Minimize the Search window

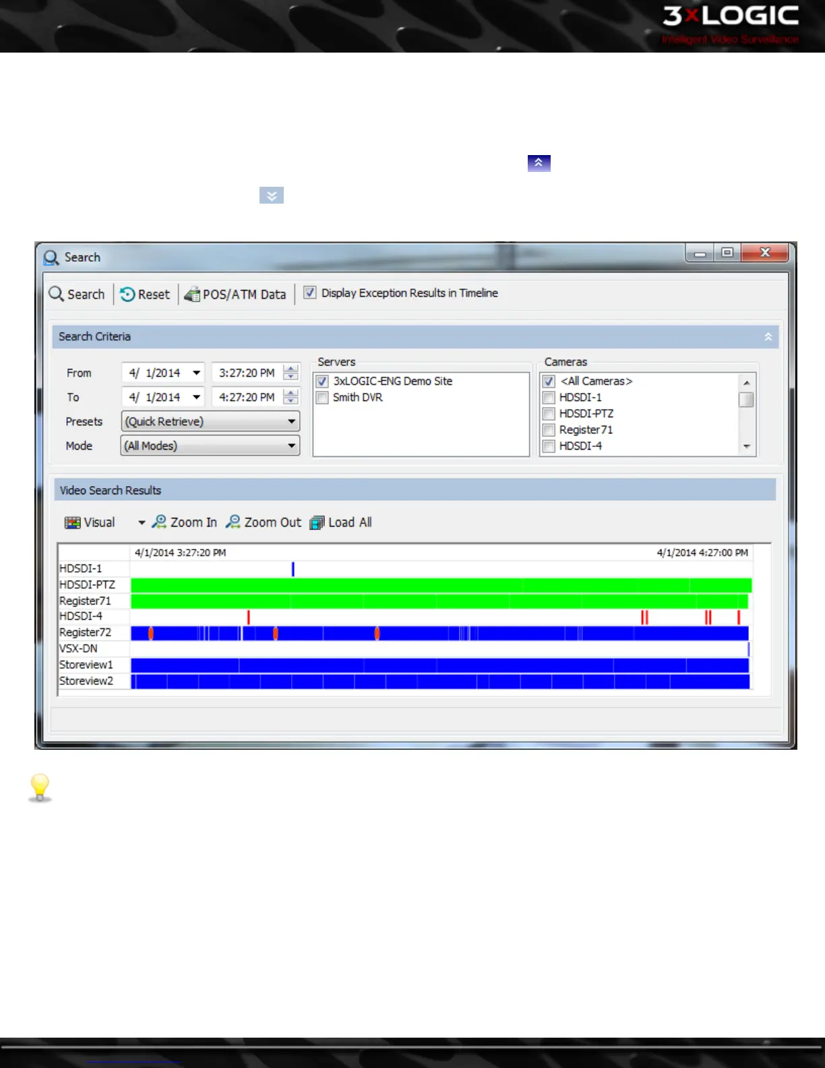pyautogui.click(x=700, y=254)
